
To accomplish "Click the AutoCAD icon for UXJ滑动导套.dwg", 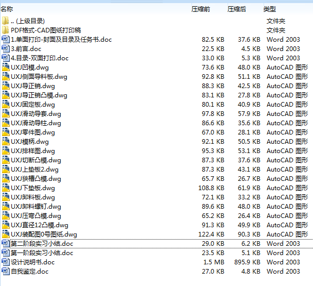I will 6,113.
